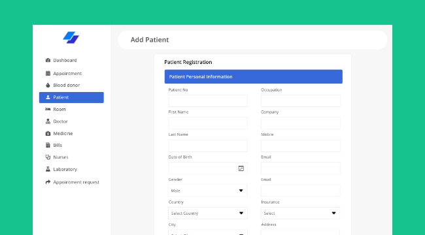Focus the Patient No input field

pyautogui.click(x=208, y=101)
